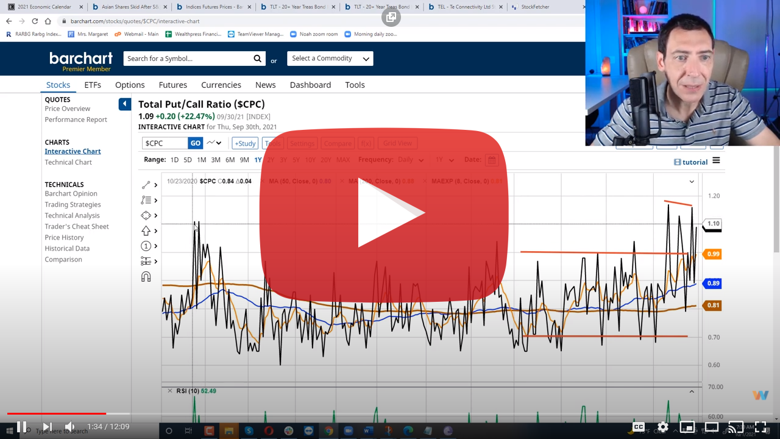Mute the video volume
Screen dimensions: 780x439
tap(70, 427)
